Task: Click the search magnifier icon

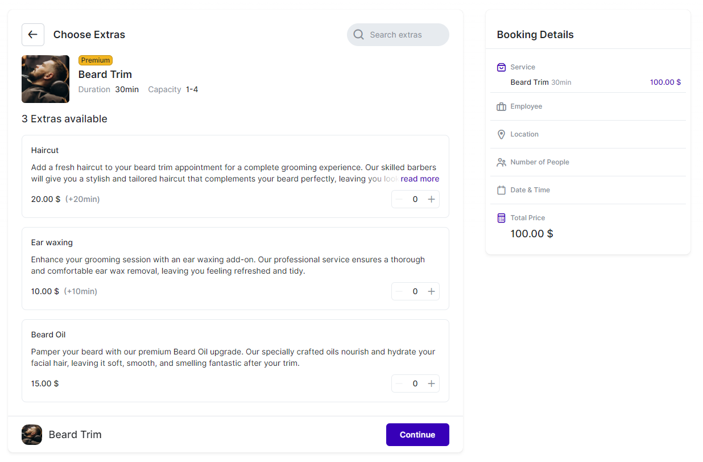Action: (x=358, y=35)
